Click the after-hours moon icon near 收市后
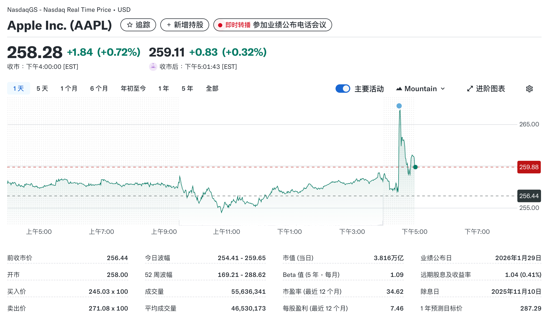This screenshot has width=546, height=320. (153, 67)
